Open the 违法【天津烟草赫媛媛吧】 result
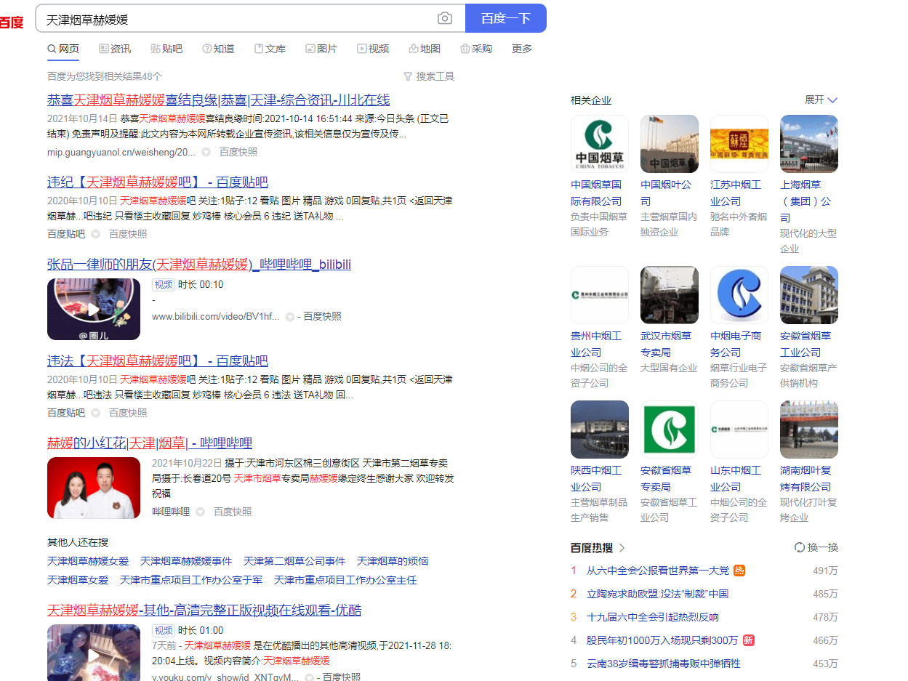The height and width of the screenshot is (681, 908). point(158,361)
